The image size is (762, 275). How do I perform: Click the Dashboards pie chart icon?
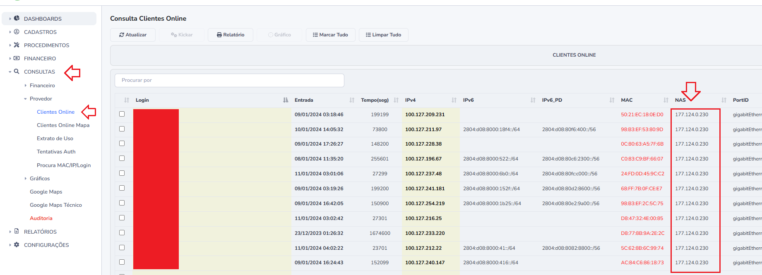[17, 18]
